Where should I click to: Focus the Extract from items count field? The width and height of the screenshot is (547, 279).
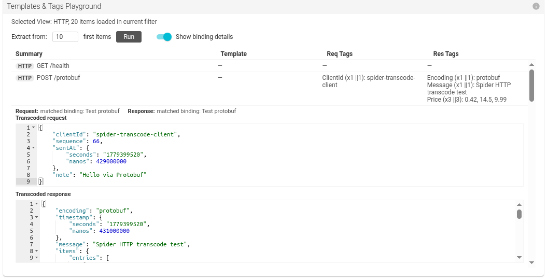tap(65, 37)
